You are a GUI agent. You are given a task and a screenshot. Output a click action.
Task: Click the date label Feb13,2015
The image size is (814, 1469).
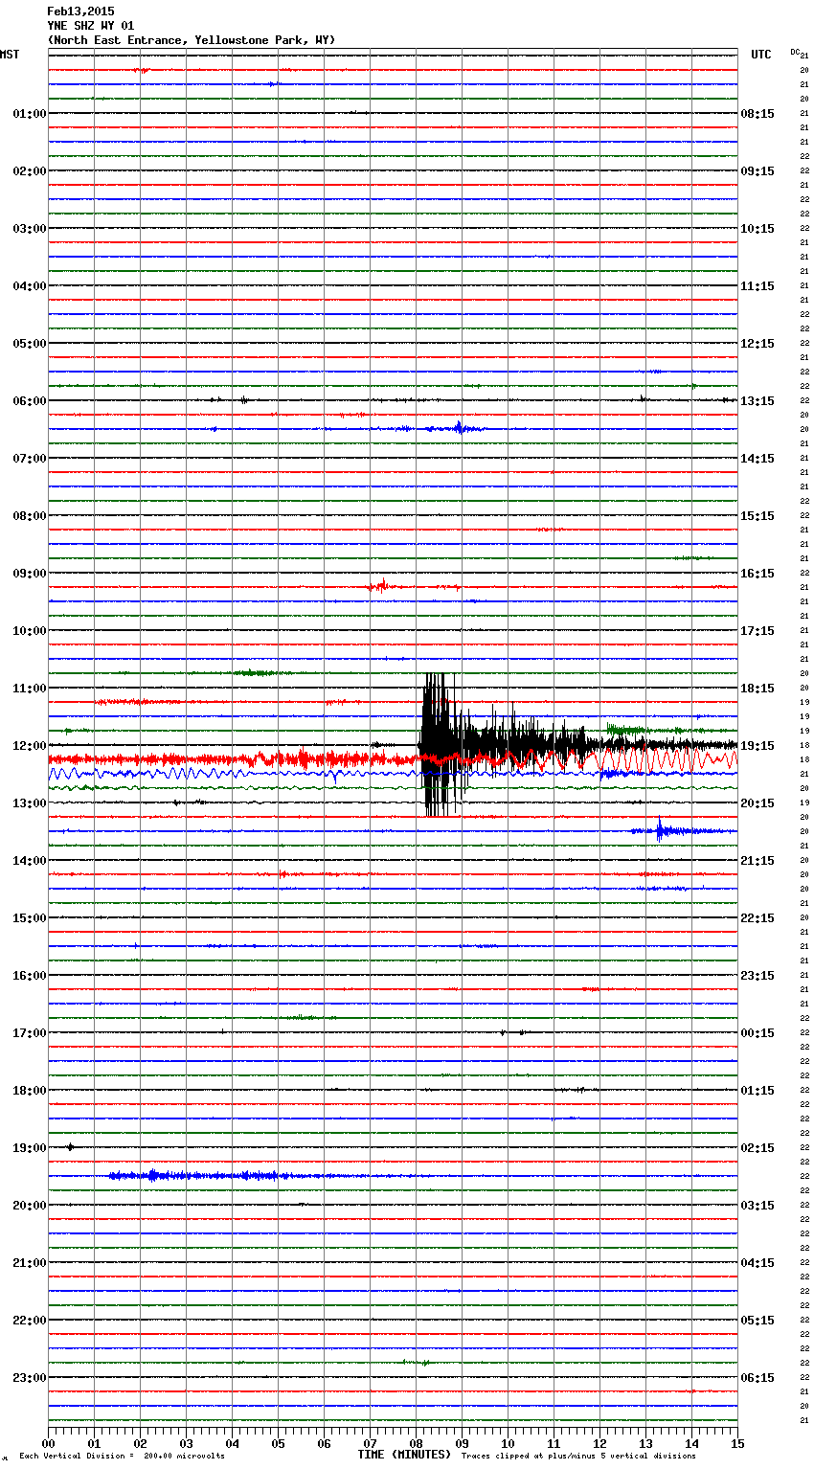tap(80, 11)
